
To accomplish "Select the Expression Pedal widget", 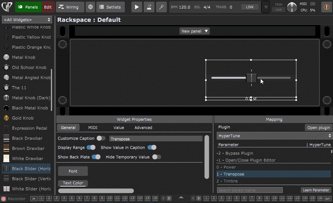I will [29, 128].
